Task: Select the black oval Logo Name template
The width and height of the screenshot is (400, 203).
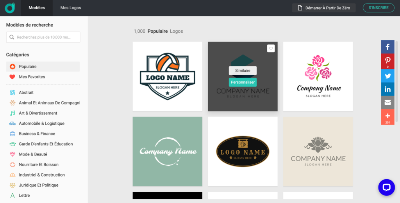Action: (243, 151)
